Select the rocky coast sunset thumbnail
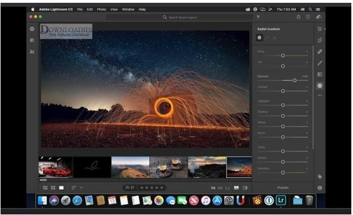353x215 pixels. (207, 167)
